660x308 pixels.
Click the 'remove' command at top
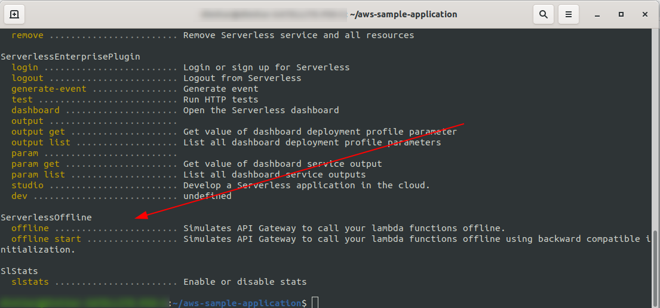pyautogui.click(x=27, y=35)
